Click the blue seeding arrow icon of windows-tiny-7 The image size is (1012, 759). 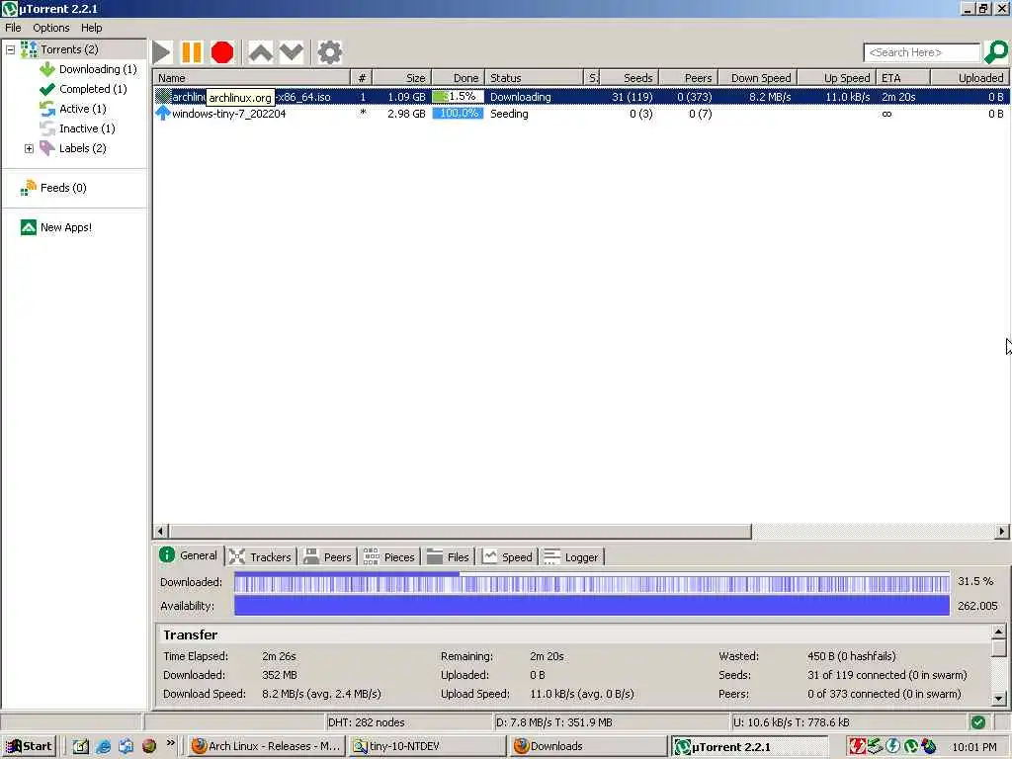[163, 113]
